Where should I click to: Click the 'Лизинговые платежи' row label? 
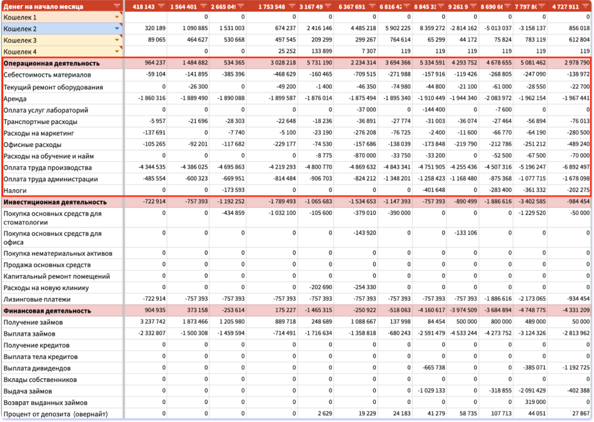point(37,299)
